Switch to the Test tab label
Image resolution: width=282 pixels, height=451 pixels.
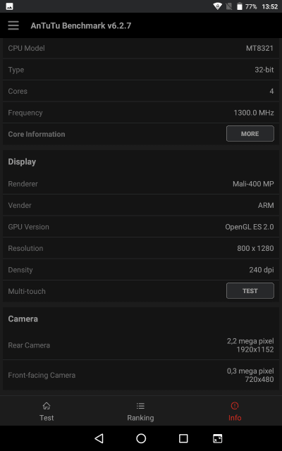[47, 418]
